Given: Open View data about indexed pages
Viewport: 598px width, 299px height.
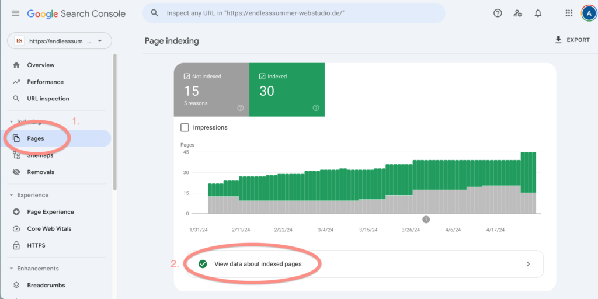Looking at the screenshot, I should tap(364, 264).
